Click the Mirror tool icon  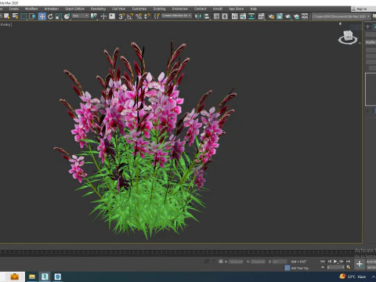(198, 16)
